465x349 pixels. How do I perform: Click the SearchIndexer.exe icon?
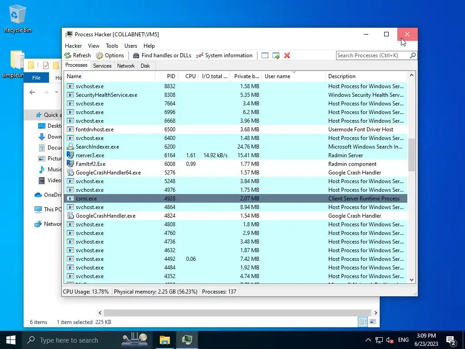70,146
